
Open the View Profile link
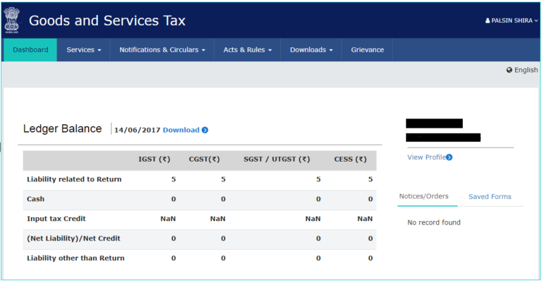pyautogui.click(x=426, y=157)
